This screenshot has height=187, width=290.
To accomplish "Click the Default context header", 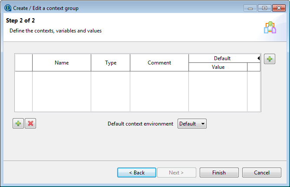I will [x=222, y=58].
